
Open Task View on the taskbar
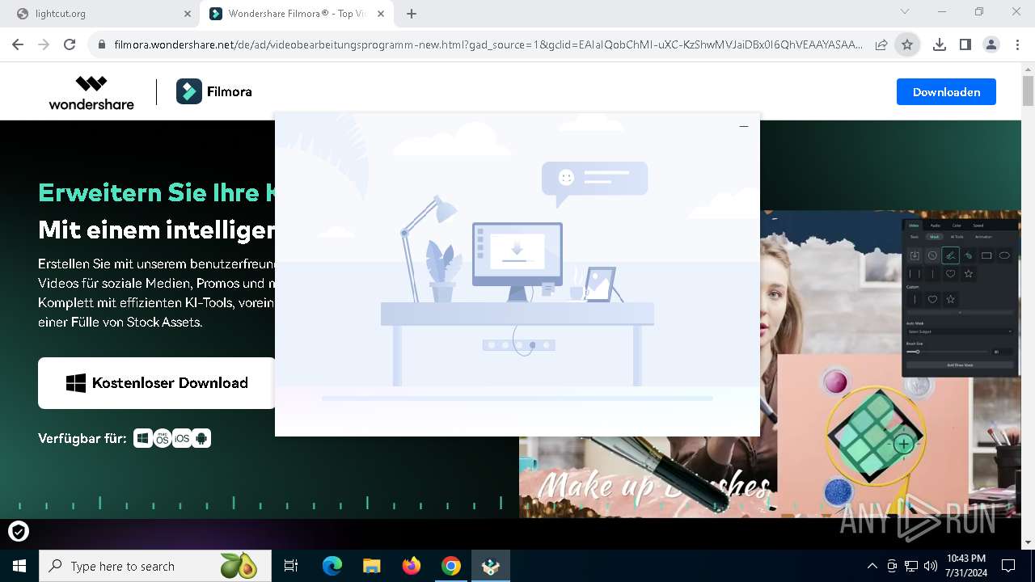(x=291, y=566)
